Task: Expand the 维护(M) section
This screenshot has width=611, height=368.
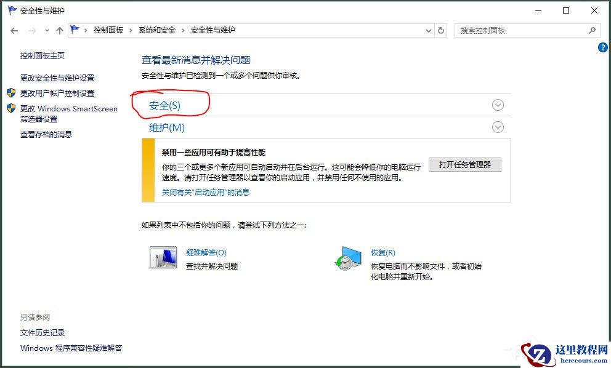Action: [498, 127]
